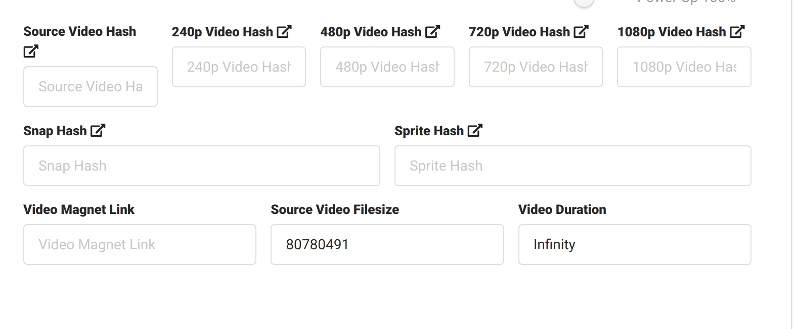The image size is (794, 329).
Task: Open the 240p Video Hash external link
Action: (x=284, y=31)
